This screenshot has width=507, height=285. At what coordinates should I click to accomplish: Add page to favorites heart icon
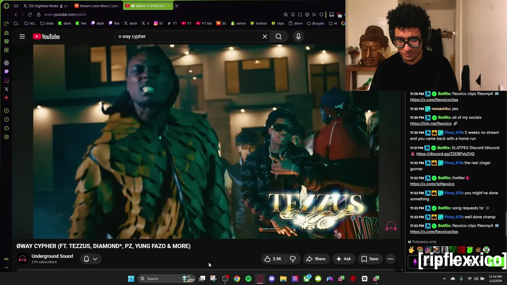321,15
